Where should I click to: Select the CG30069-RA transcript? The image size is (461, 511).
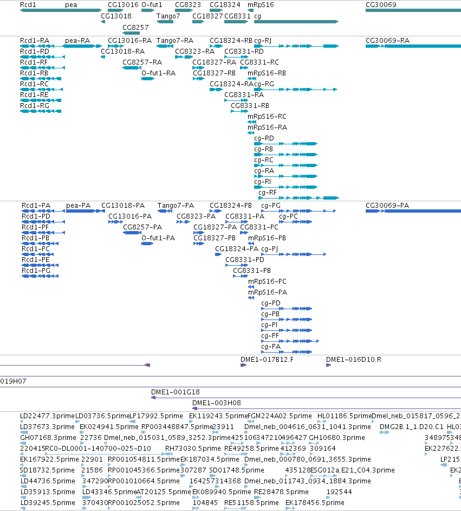pyautogui.click(x=387, y=40)
